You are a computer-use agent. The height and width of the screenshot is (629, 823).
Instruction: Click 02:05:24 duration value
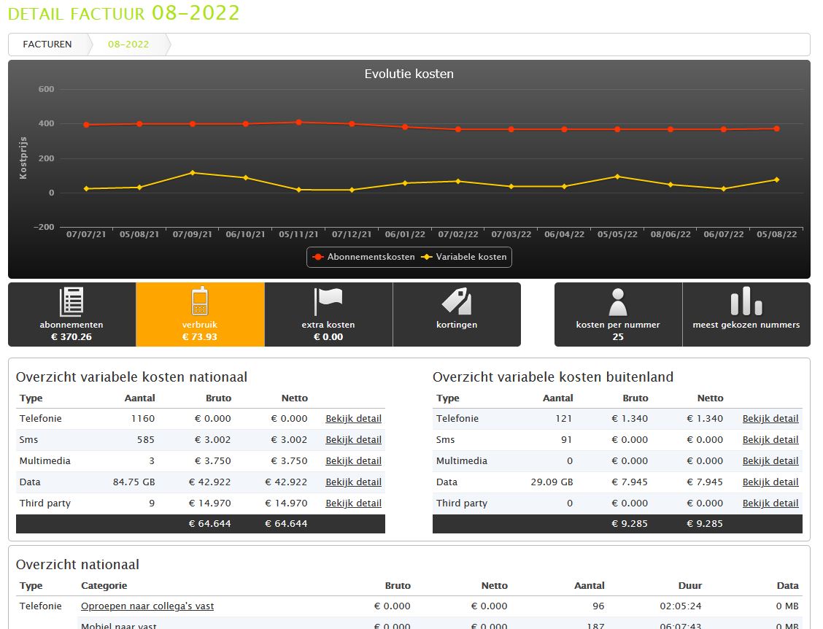coord(680,606)
